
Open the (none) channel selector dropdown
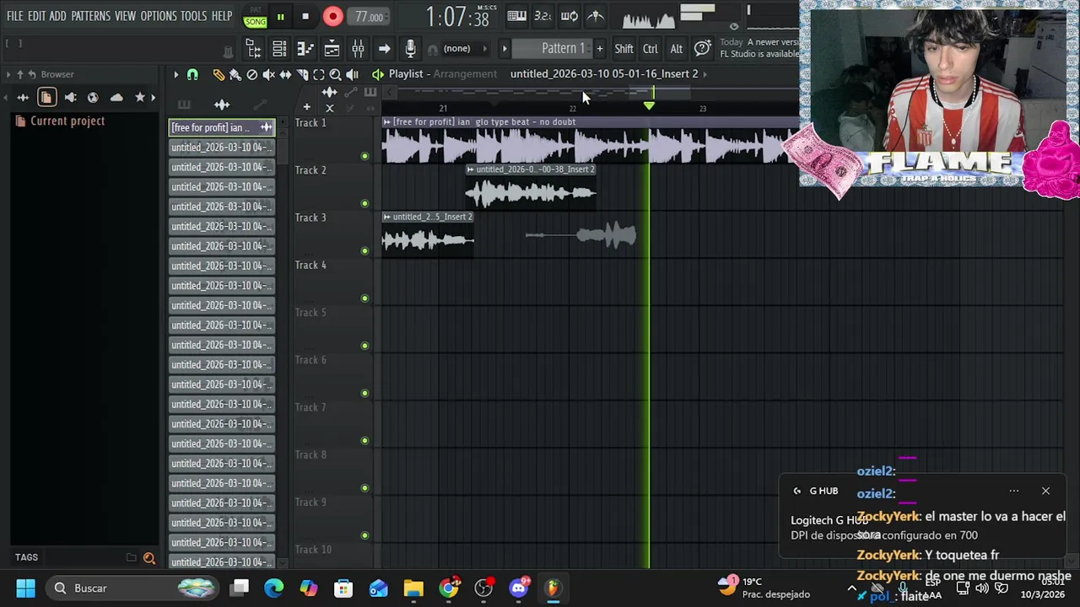460,49
